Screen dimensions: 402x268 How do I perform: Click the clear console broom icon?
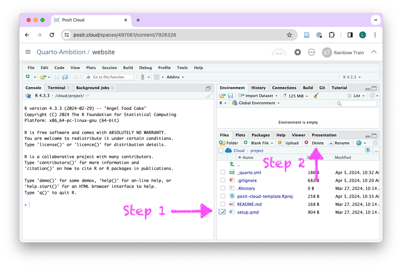click(209, 96)
